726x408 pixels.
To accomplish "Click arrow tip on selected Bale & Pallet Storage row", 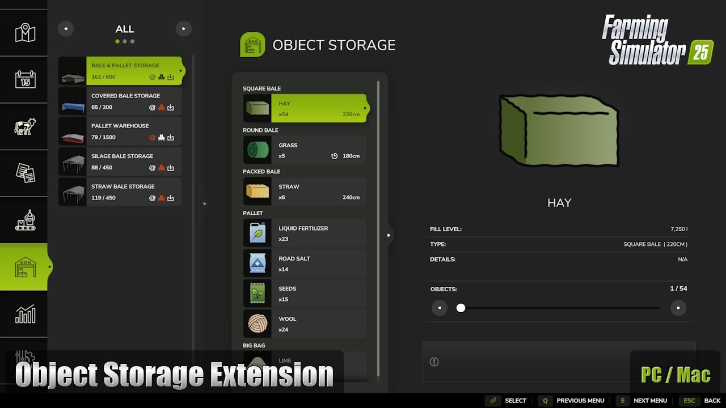I will pos(181,71).
